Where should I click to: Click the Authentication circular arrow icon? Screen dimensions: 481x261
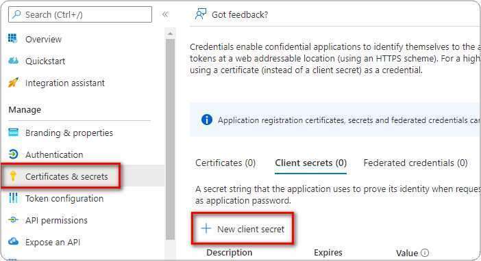coord(13,154)
